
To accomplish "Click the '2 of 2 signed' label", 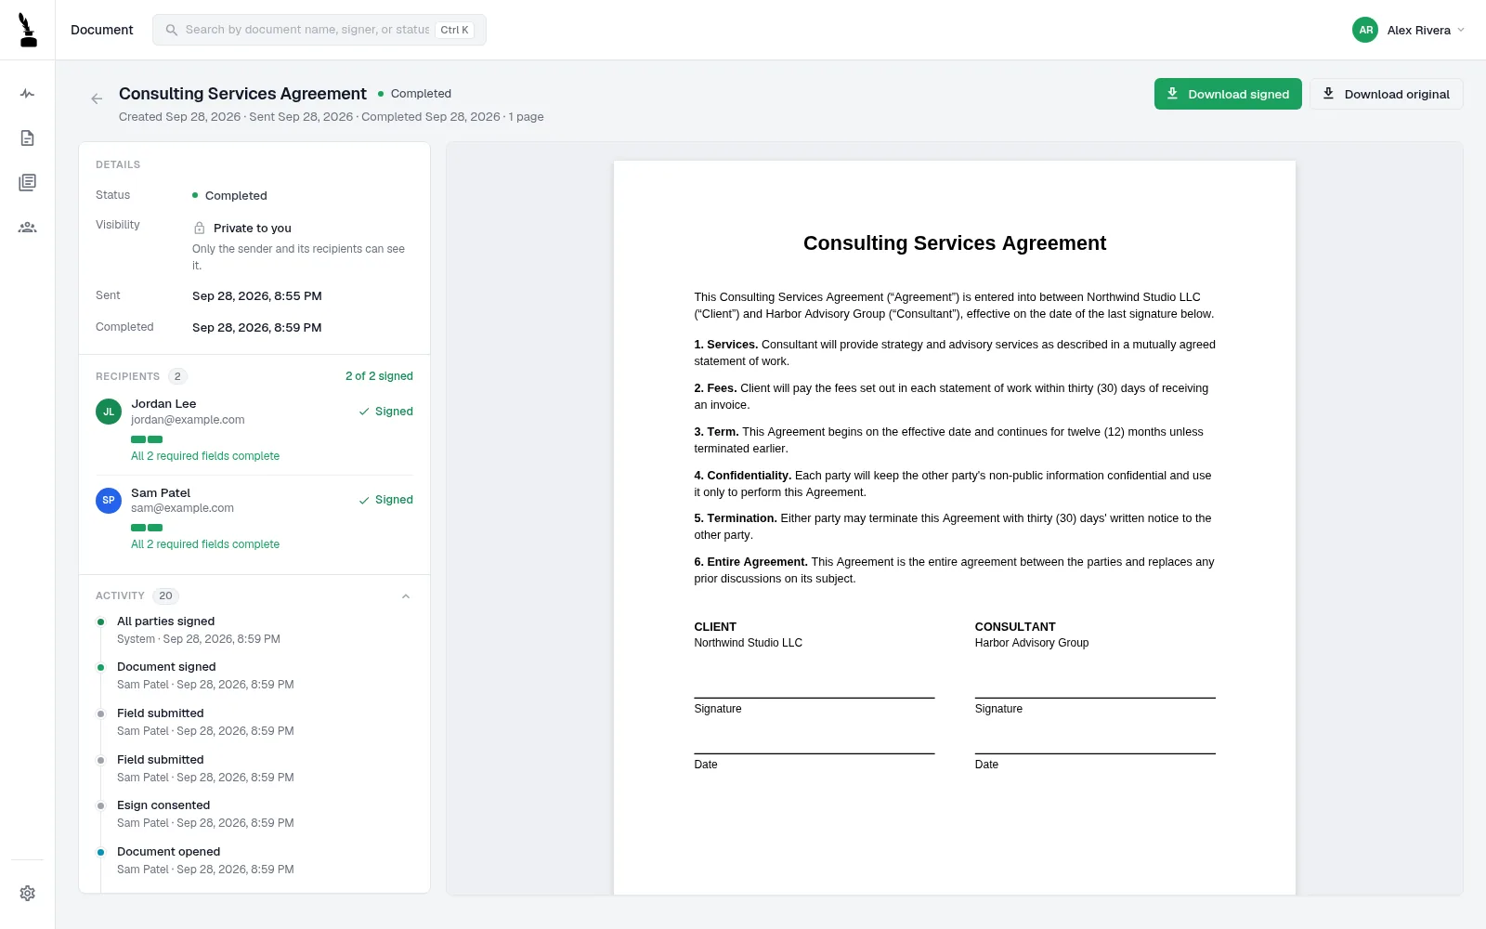I will pos(379,376).
